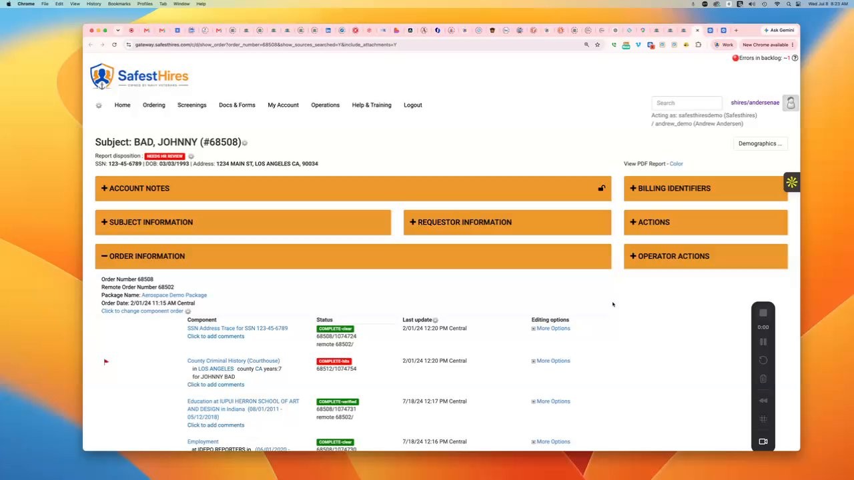Click the browser back arrow
The image size is (854, 480).
[91, 45]
